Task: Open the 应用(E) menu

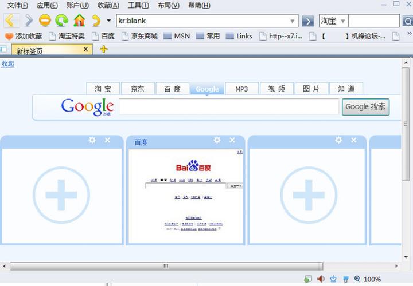Action: click(47, 5)
